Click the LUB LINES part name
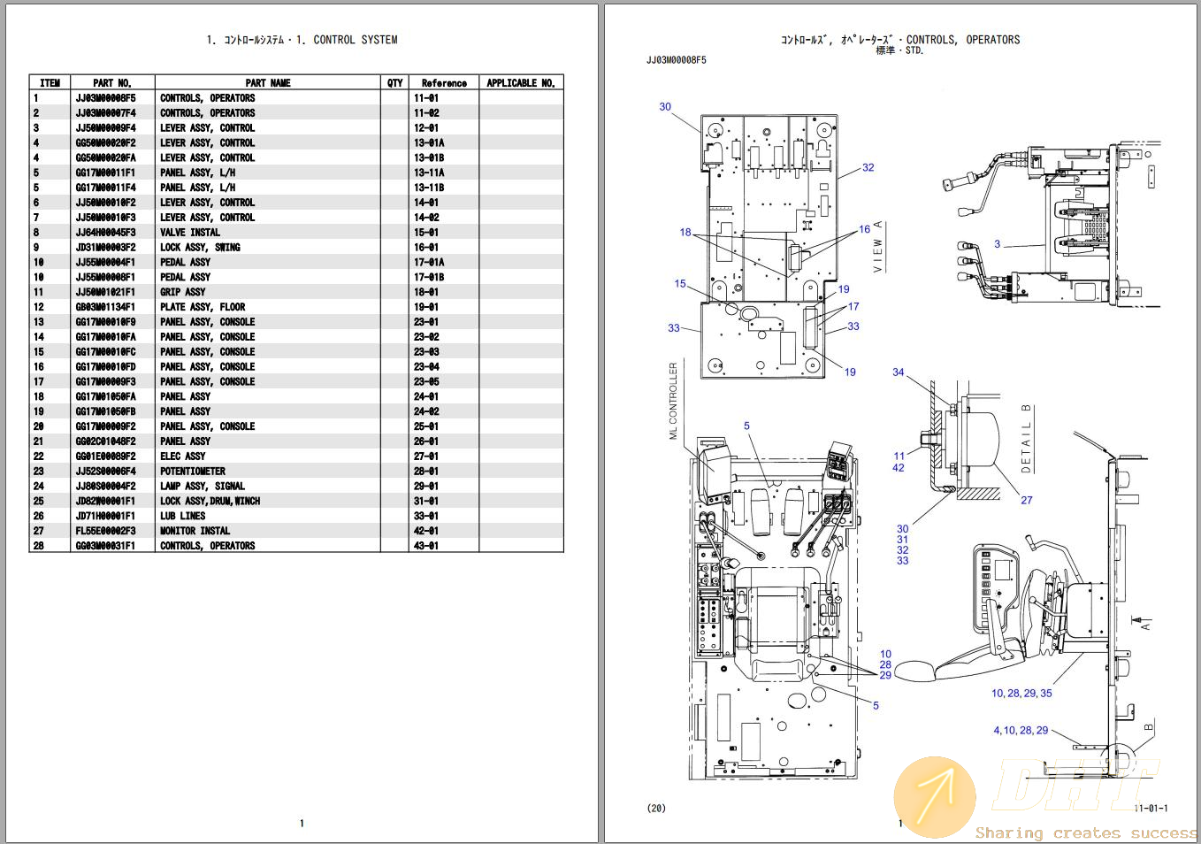The width and height of the screenshot is (1201, 844). coord(182,516)
